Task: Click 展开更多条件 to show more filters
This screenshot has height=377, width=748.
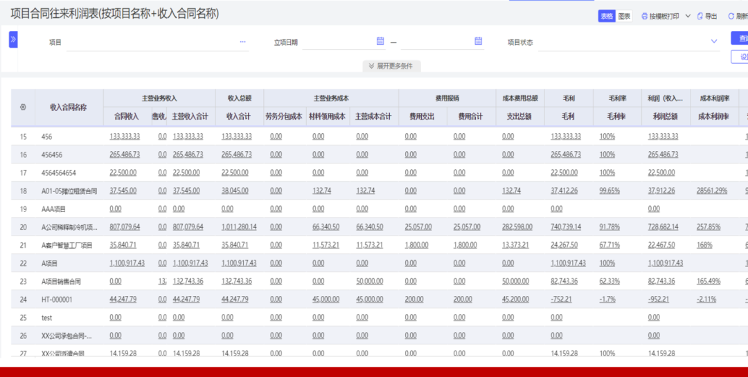Action: click(391, 66)
